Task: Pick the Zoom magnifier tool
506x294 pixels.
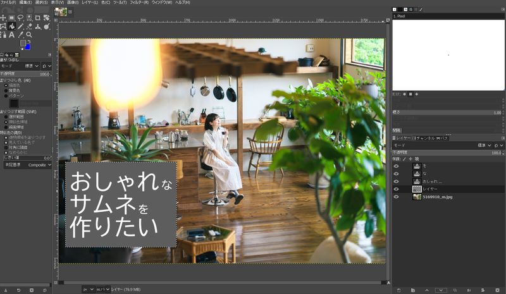Action: [x=29, y=35]
